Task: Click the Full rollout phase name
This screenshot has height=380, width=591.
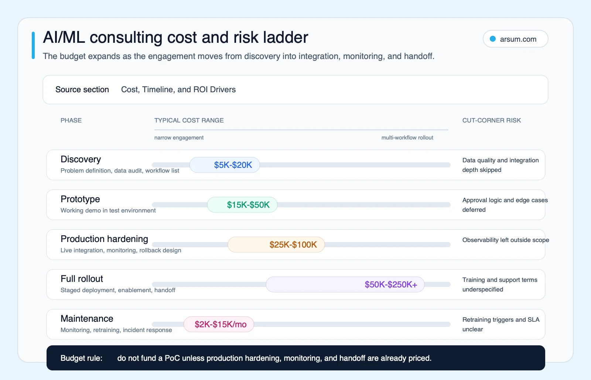Action: pos(82,279)
